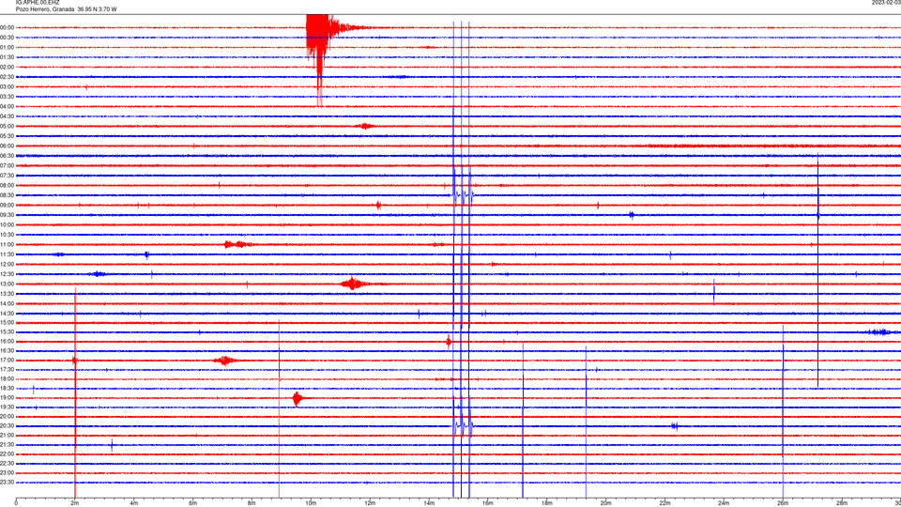Pick the 21:30 trace label

pyautogui.click(x=7, y=445)
